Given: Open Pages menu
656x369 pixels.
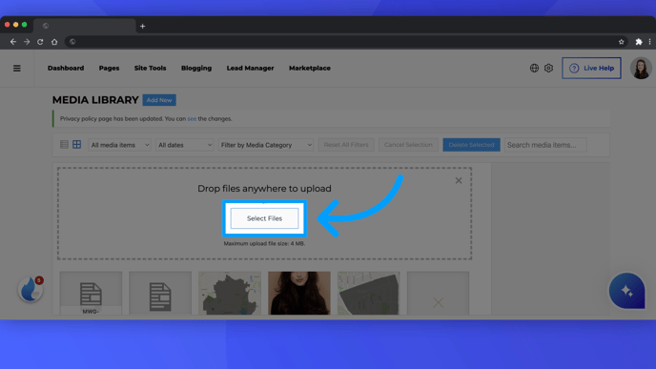Looking at the screenshot, I should [x=110, y=69].
